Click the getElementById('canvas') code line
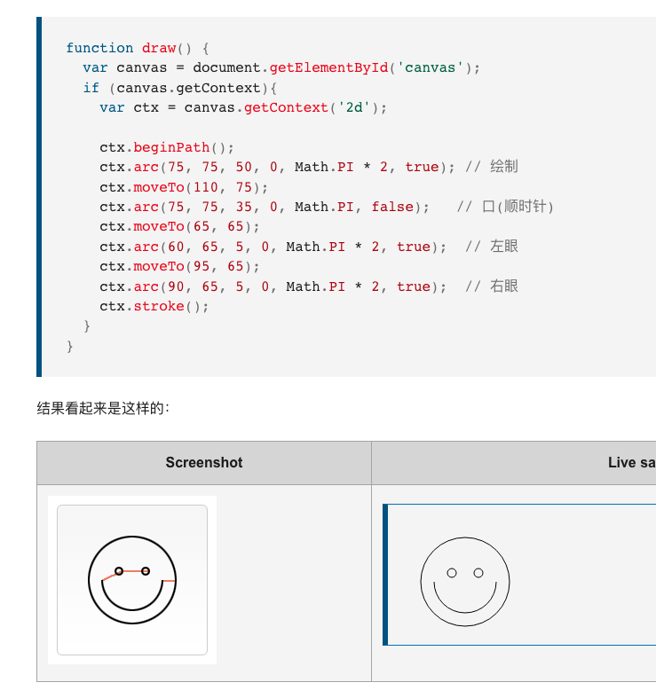This screenshot has height=698, width=656. 281,67
